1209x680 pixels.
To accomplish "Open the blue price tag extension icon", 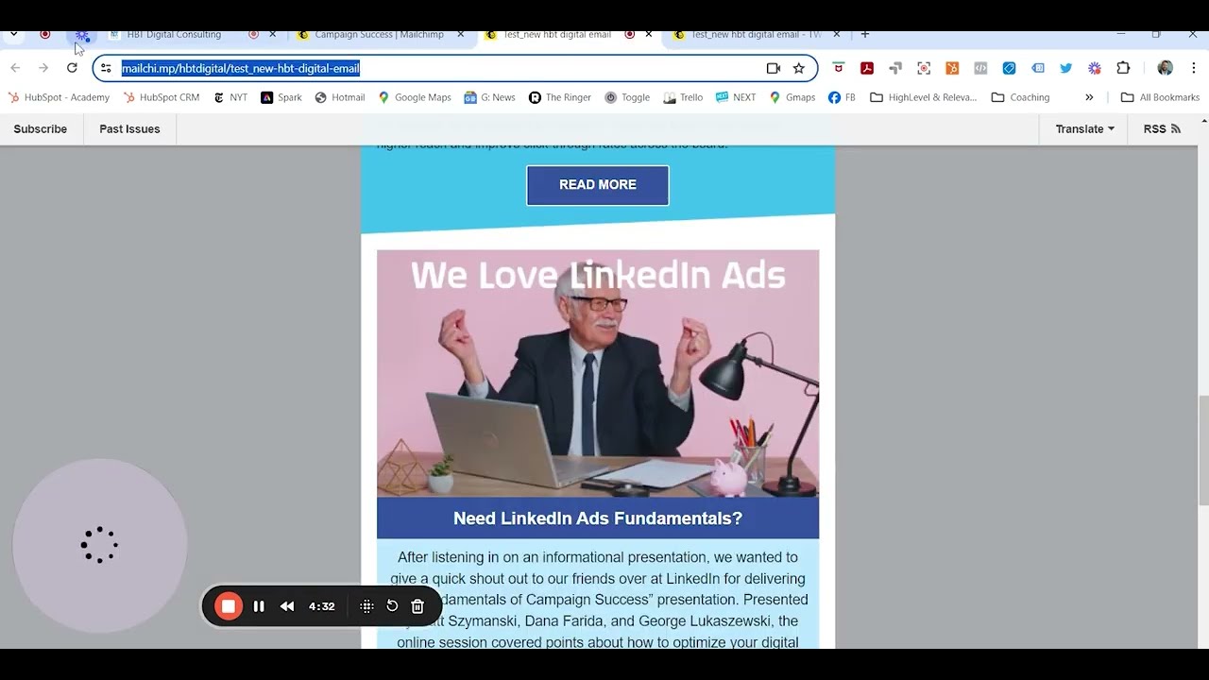I will (1009, 68).
